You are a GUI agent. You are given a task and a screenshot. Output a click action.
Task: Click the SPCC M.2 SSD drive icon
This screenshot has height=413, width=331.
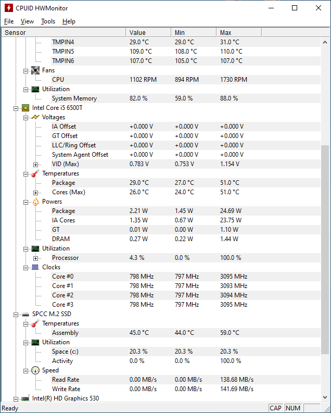[26, 314]
